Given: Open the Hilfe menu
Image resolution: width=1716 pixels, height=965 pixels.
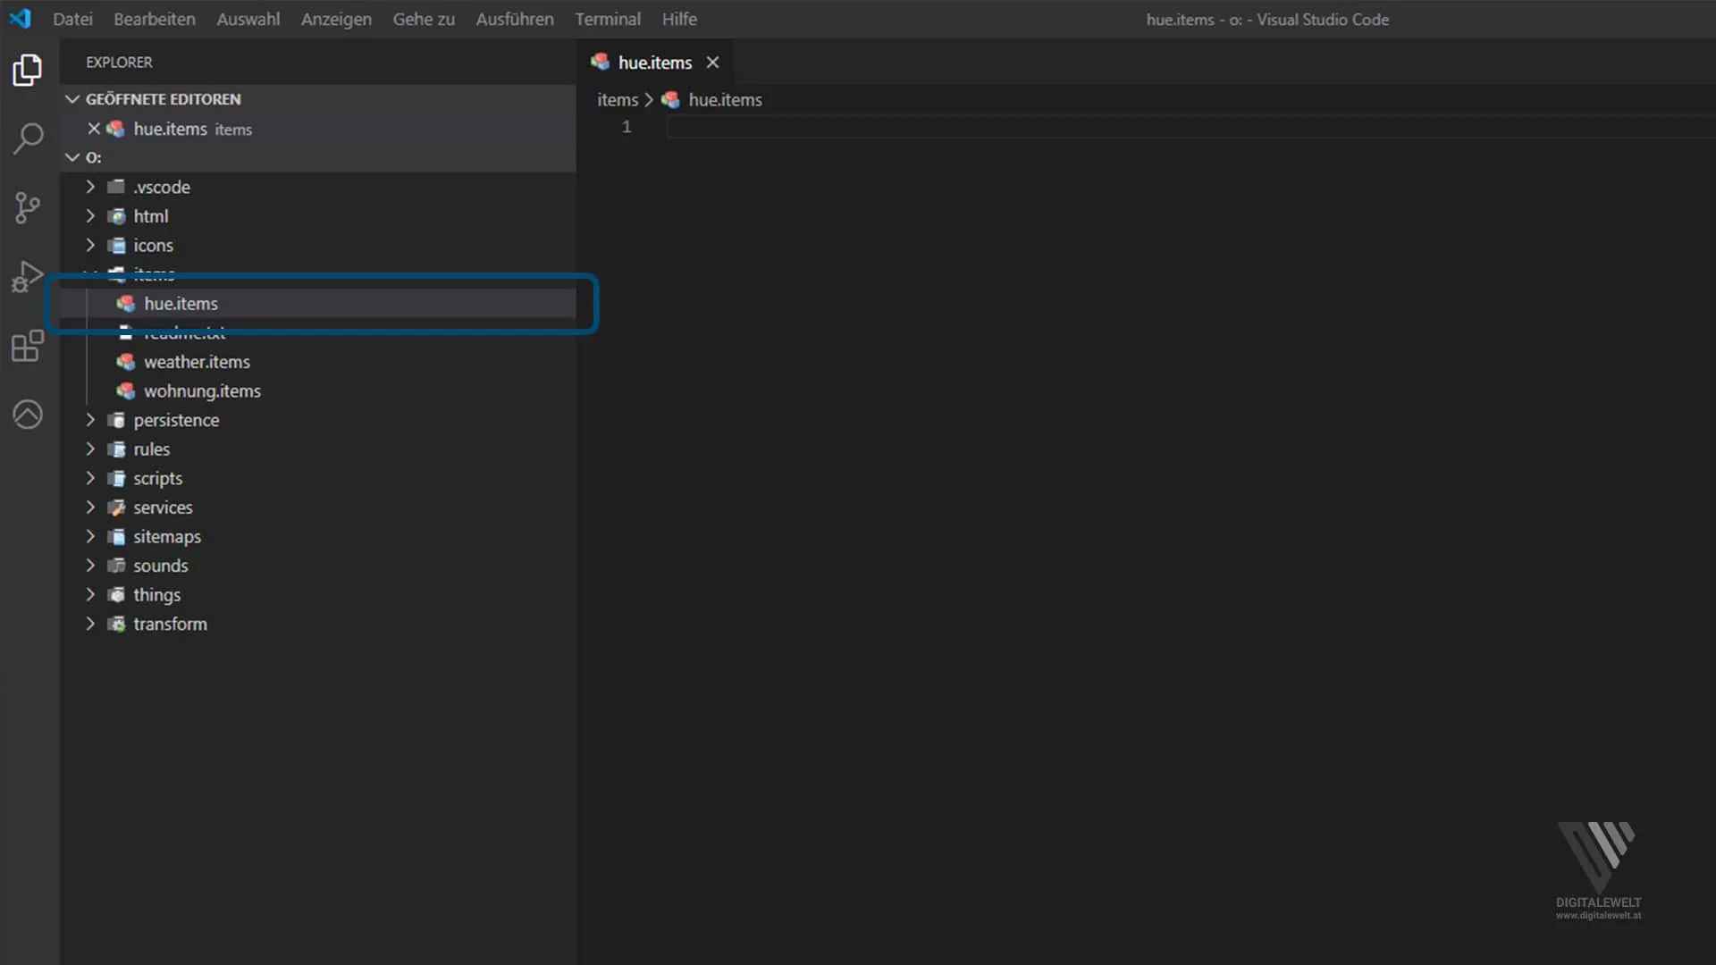Looking at the screenshot, I should tap(679, 19).
